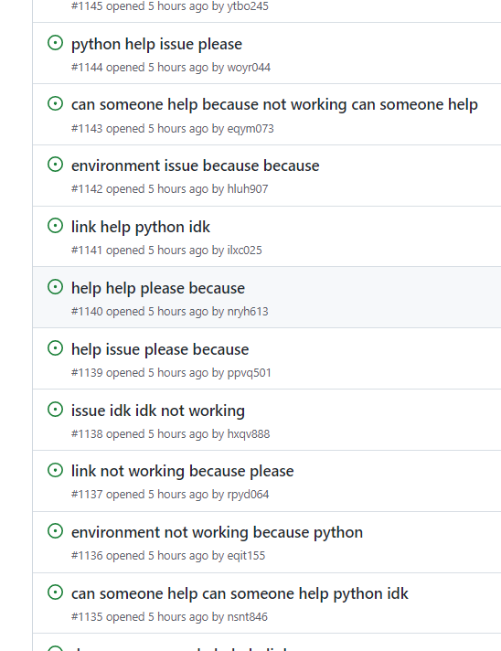
Task: Click author nryh613 on issue #1140
Action: (x=248, y=312)
